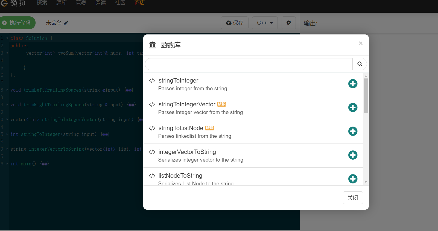Select the listNodeToString entry title
This screenshot has width=438, height=231.
pyautogui.click(x=180, y=176)
